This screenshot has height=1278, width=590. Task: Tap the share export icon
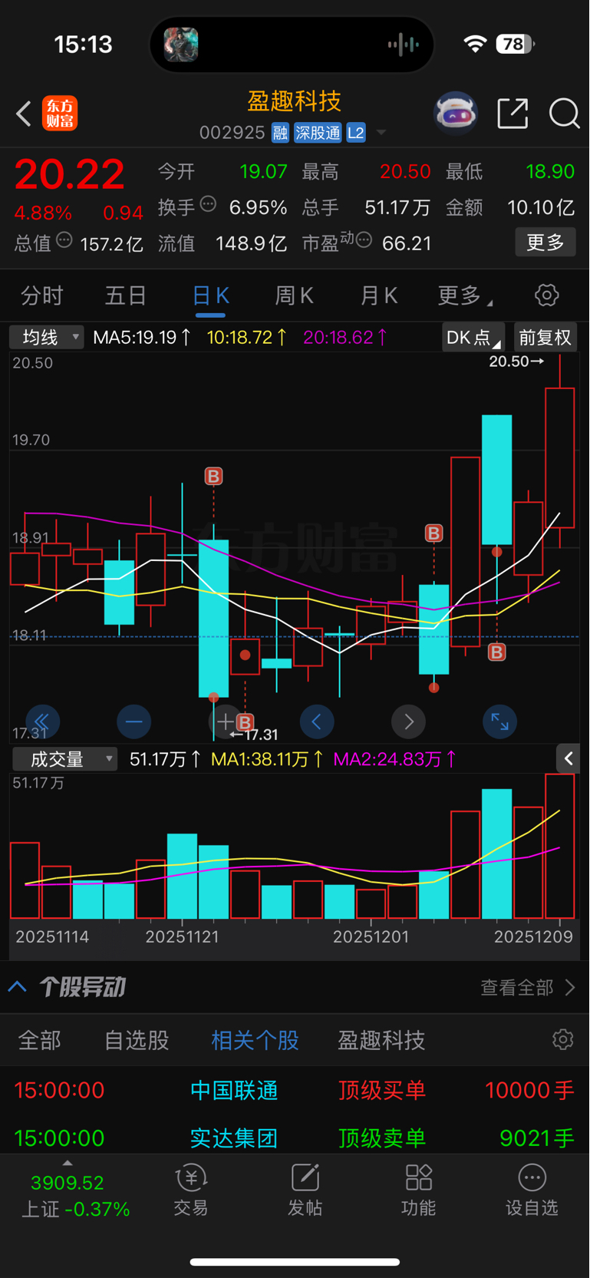click(513, 114)
